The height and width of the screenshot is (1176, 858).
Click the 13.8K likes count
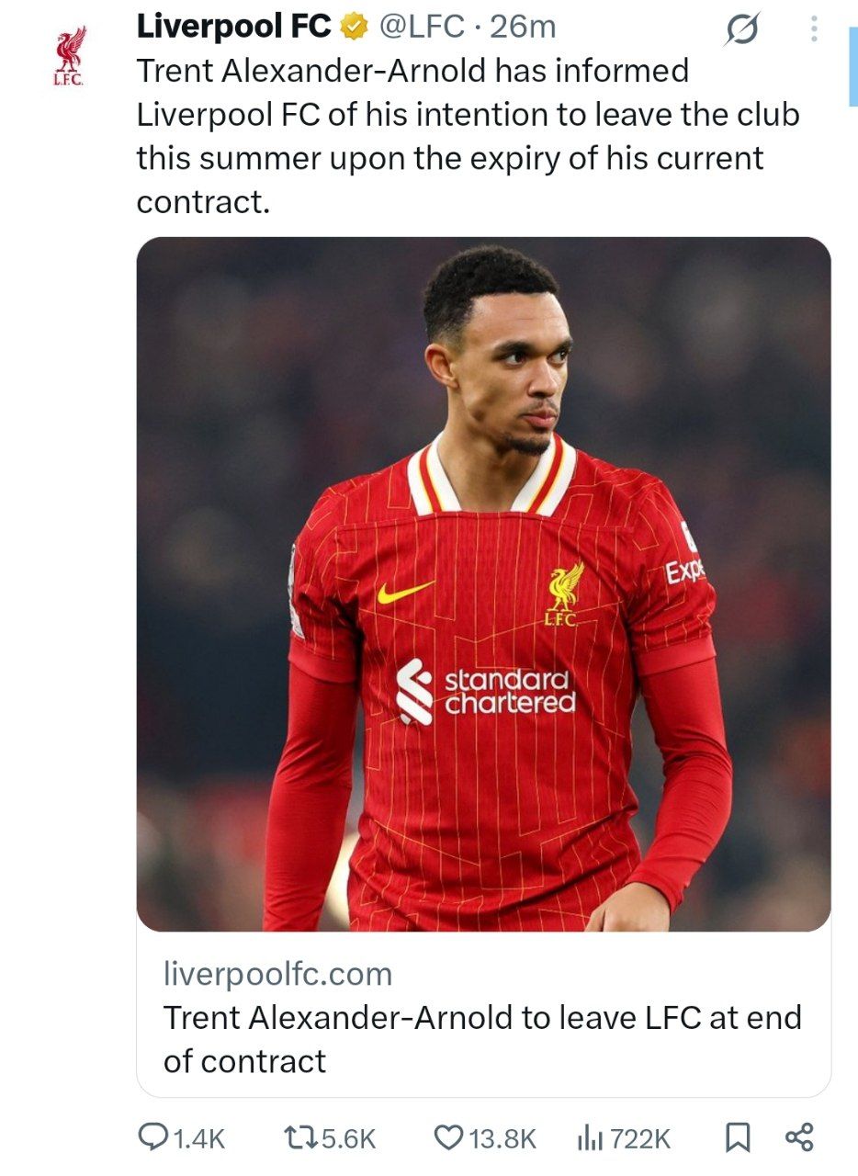[502, 1139]
